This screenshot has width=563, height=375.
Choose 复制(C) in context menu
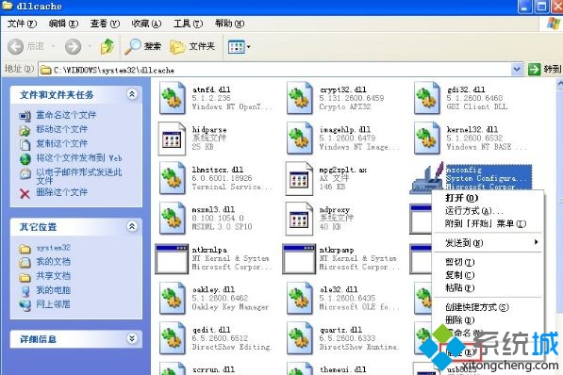click(488, 275)
